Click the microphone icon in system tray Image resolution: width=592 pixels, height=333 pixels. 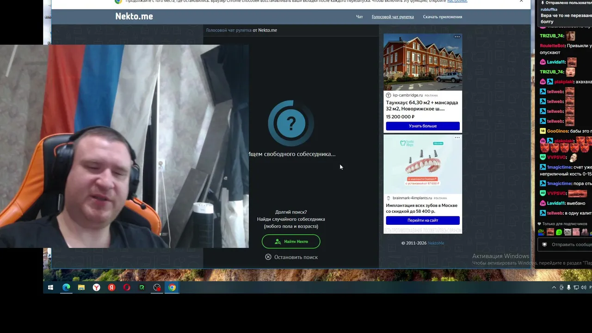click(x=569, y=288)
